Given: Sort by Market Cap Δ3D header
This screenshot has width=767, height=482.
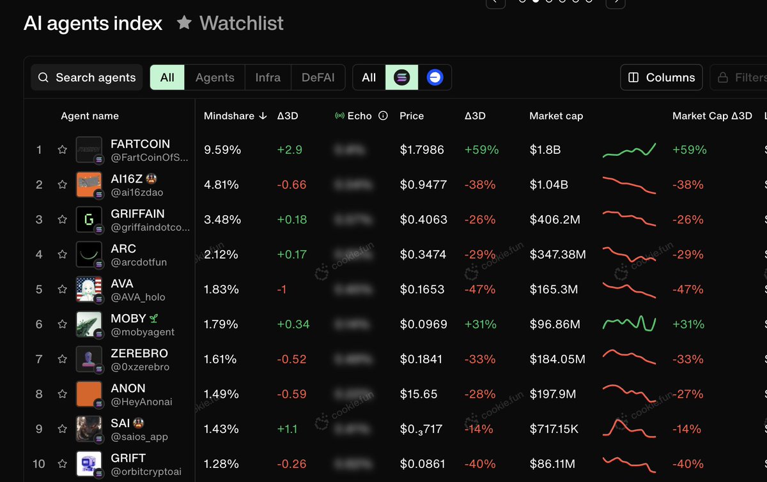Looking at the screenshot, I should 712,116.
